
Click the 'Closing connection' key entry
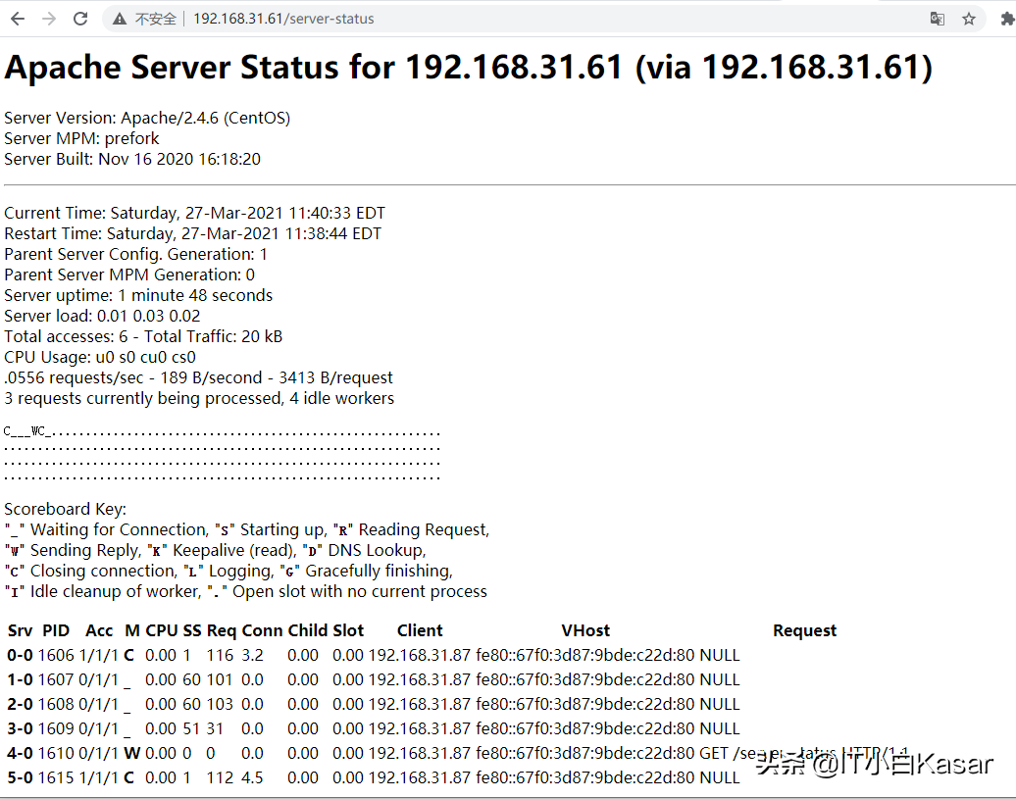coord(90,572)
